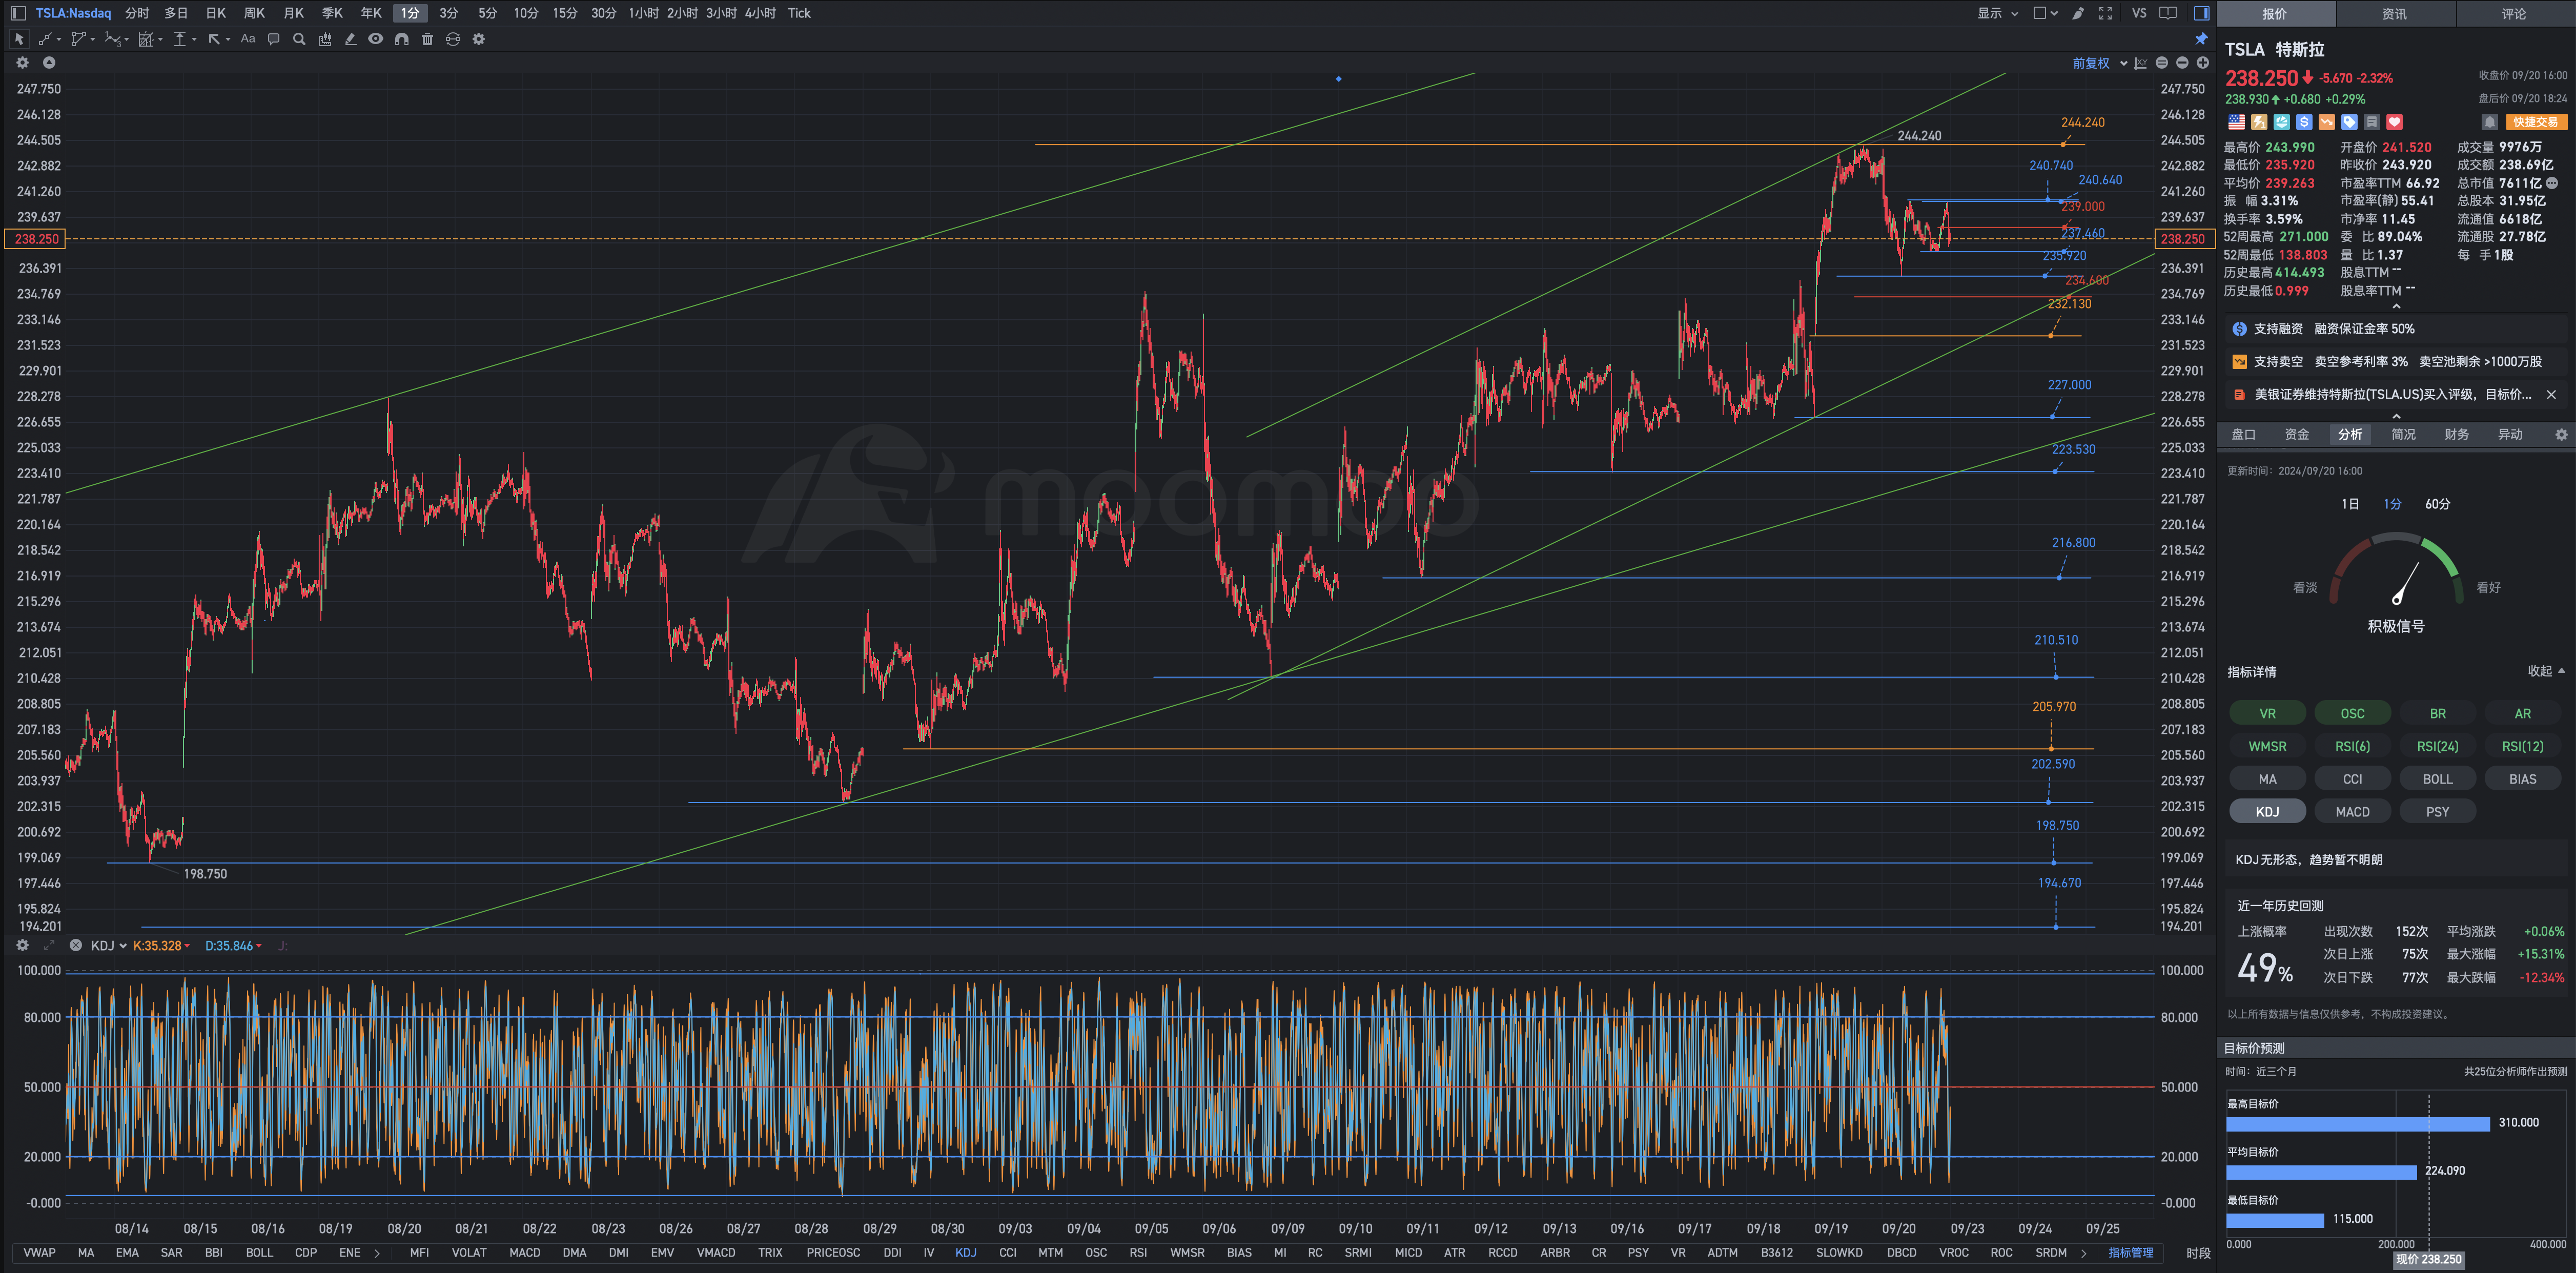This screenshot has width=2576, height=1273.
Task: Close the KDJ indicator pane
Action: 75,945
